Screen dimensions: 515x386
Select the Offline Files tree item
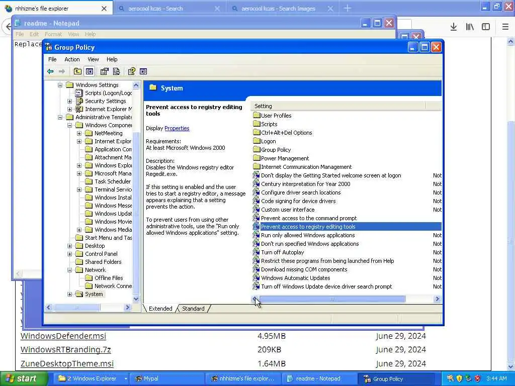pos(109,277)
